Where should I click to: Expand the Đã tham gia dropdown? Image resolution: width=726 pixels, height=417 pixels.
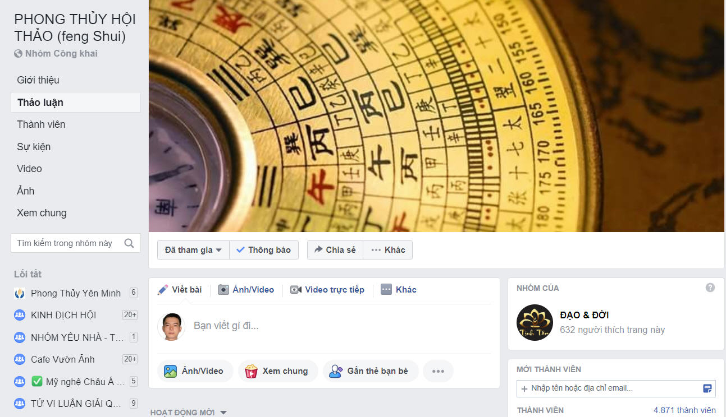[193, 250]
